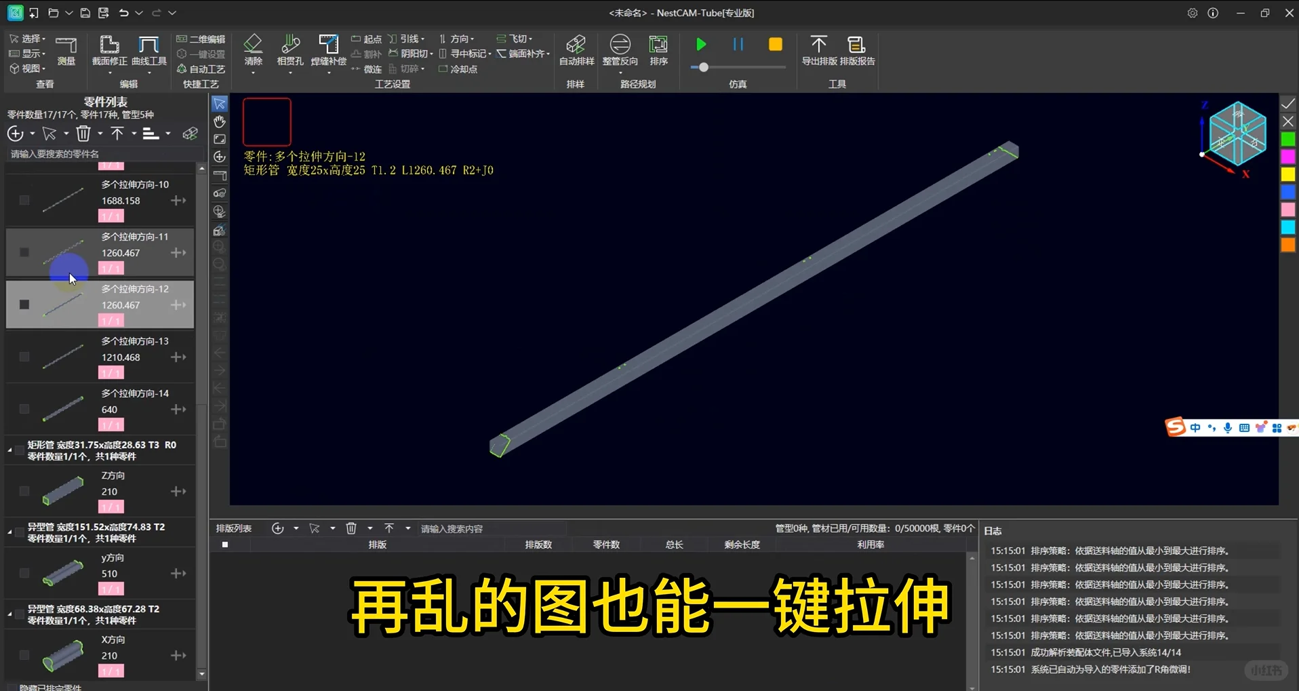
Task: Select the 清除 (Clear) tool
Action: click(x=253, y=51)
